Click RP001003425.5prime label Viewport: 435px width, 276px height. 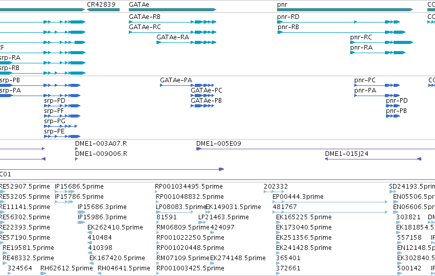coord(190,268)
